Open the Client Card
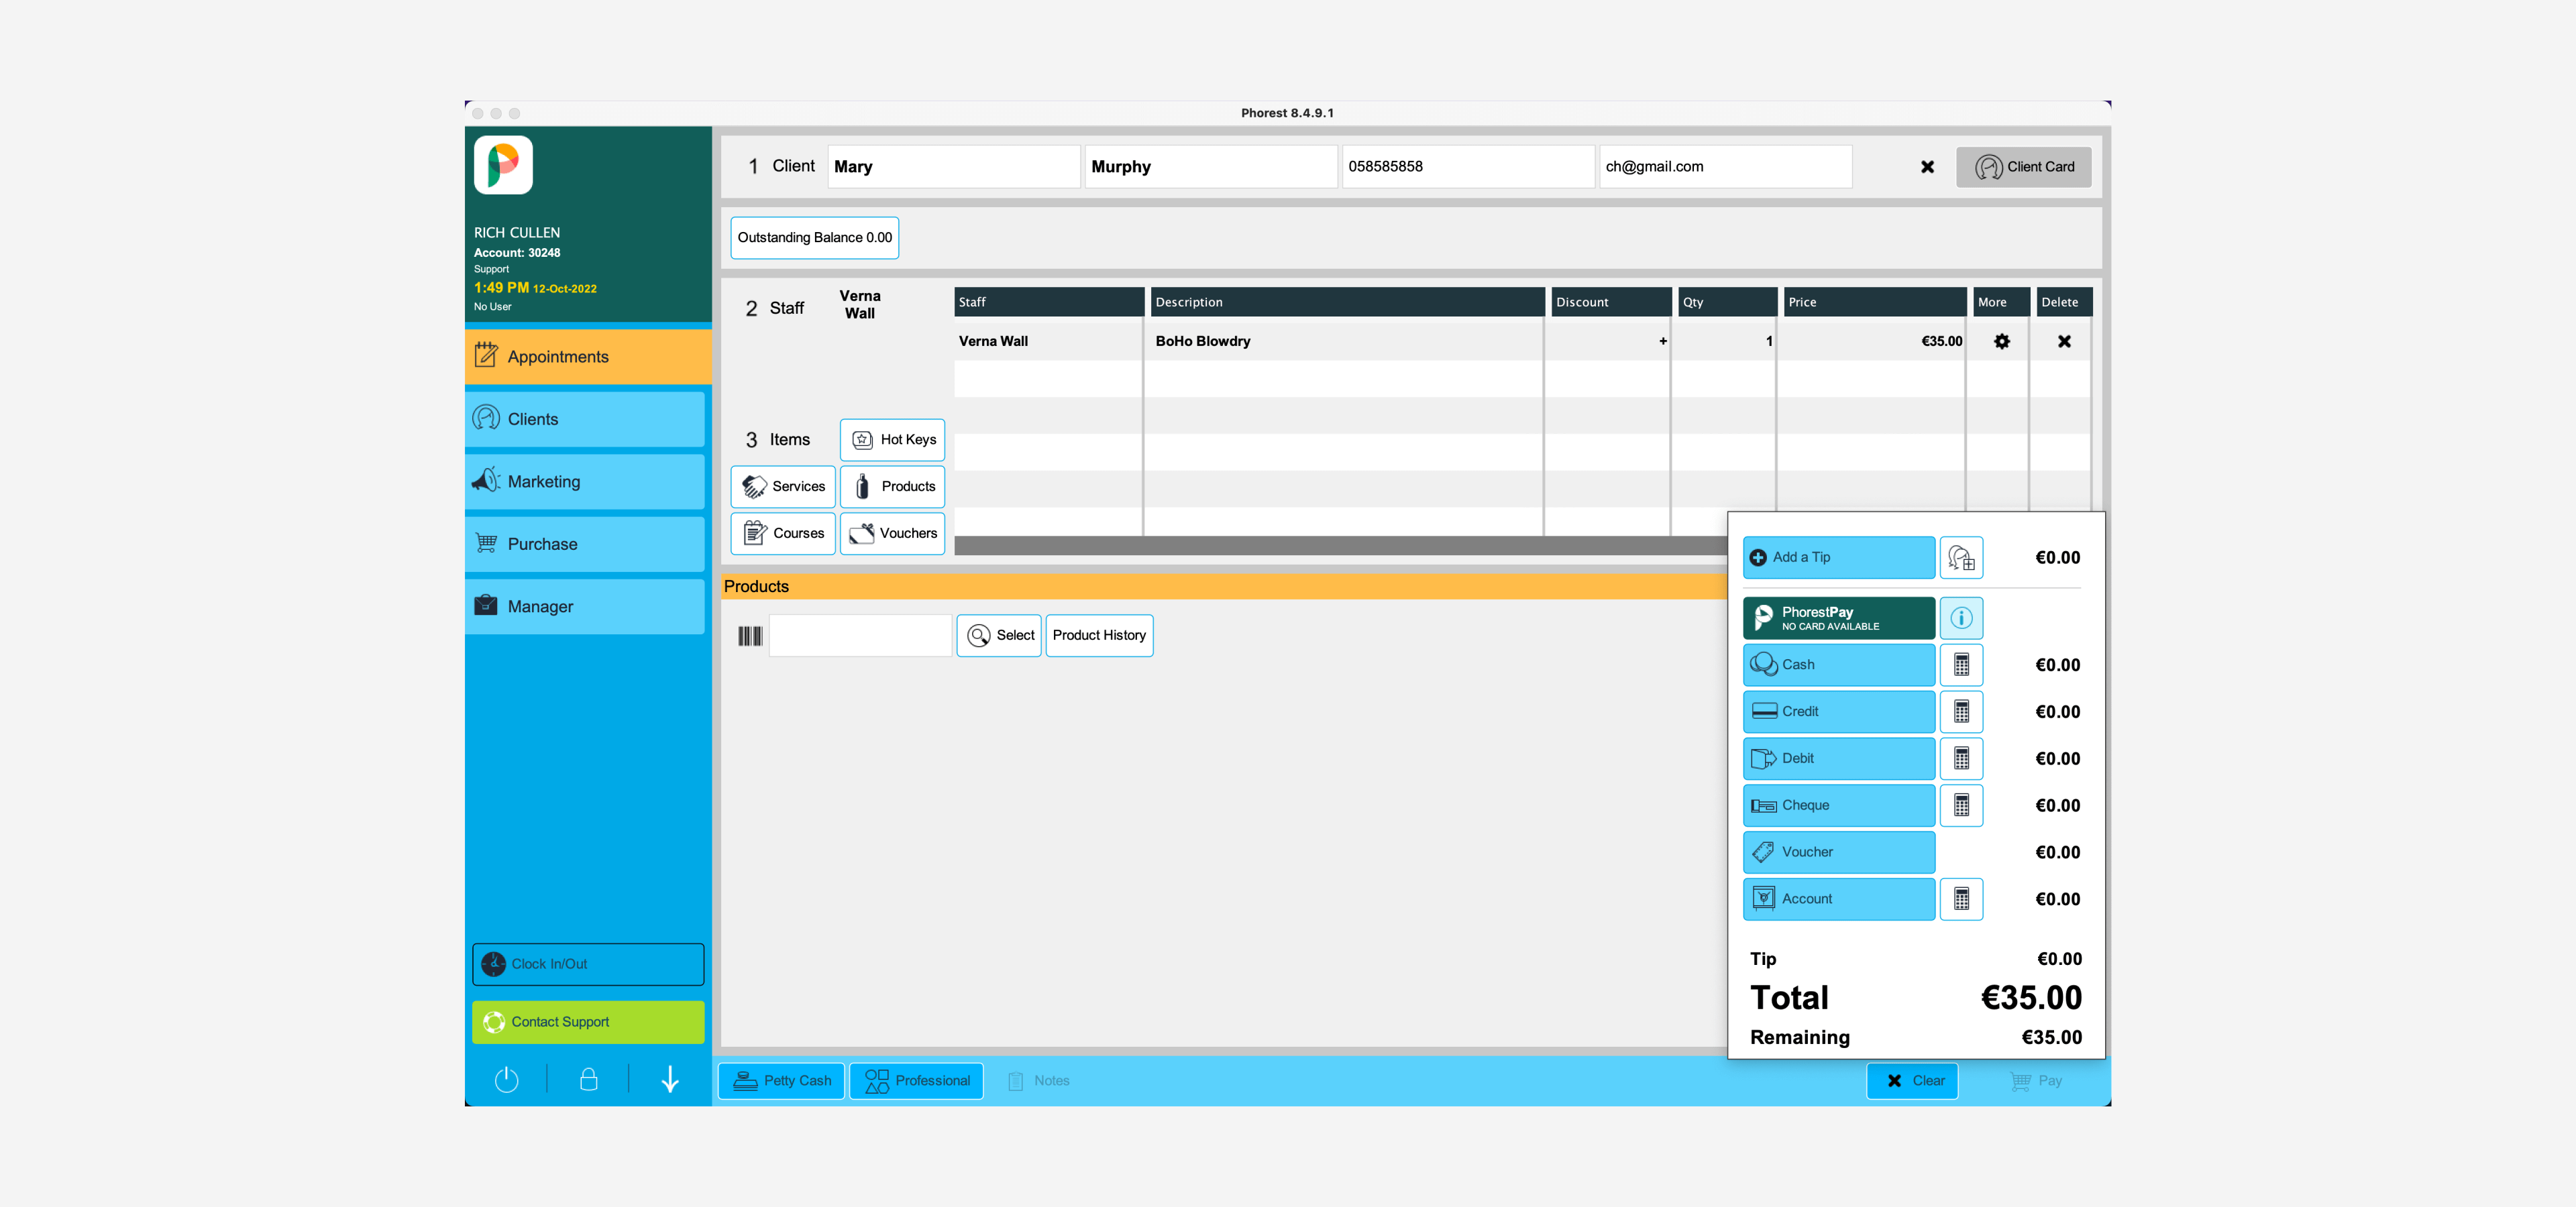The height and width of the screenshot is (1207, 2576). (x=2023, y=167)
